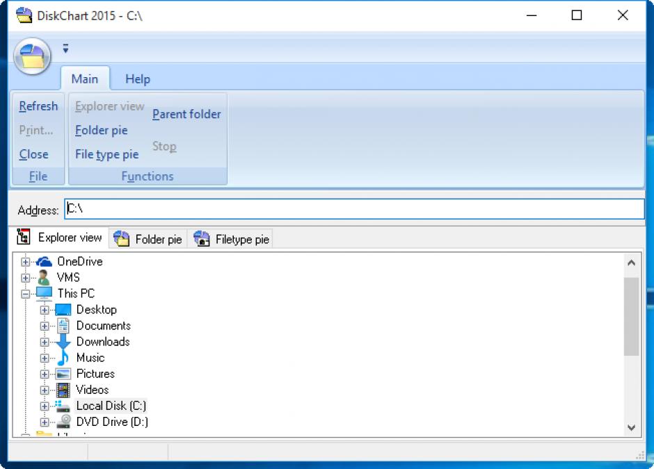Image resolution: width=654 pixels, height=469 pixels.
Task: Switch to the Filetype pie tab
Action: (x=232, y=239)
